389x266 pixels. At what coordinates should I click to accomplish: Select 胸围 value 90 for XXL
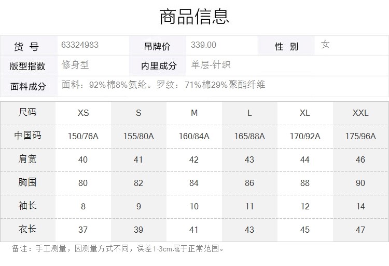(x=360, y=183)
